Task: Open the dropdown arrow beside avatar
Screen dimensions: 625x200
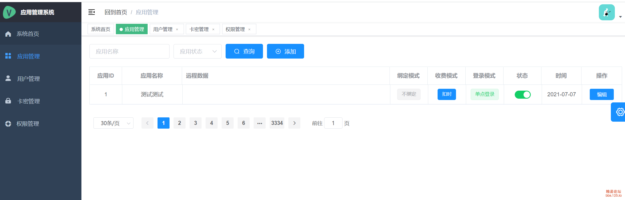Action: (620, 17)
